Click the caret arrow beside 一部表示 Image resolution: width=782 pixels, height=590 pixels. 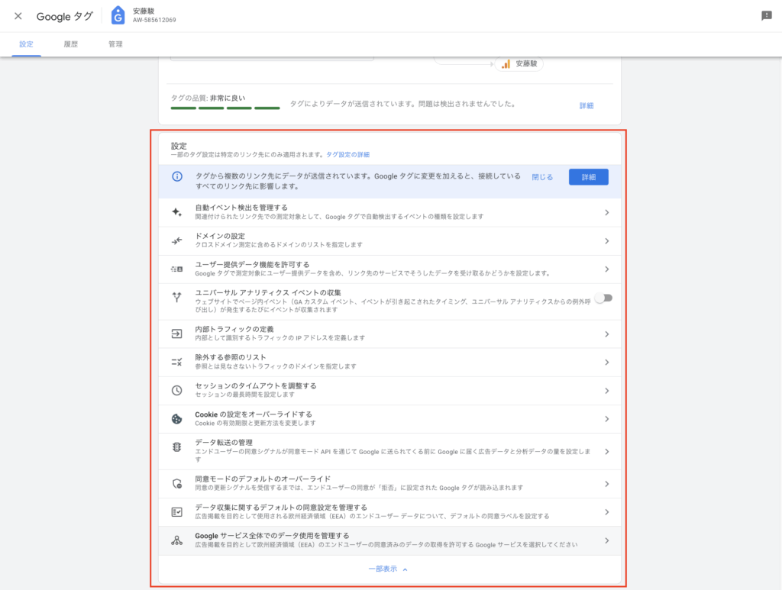coord(405,569)
